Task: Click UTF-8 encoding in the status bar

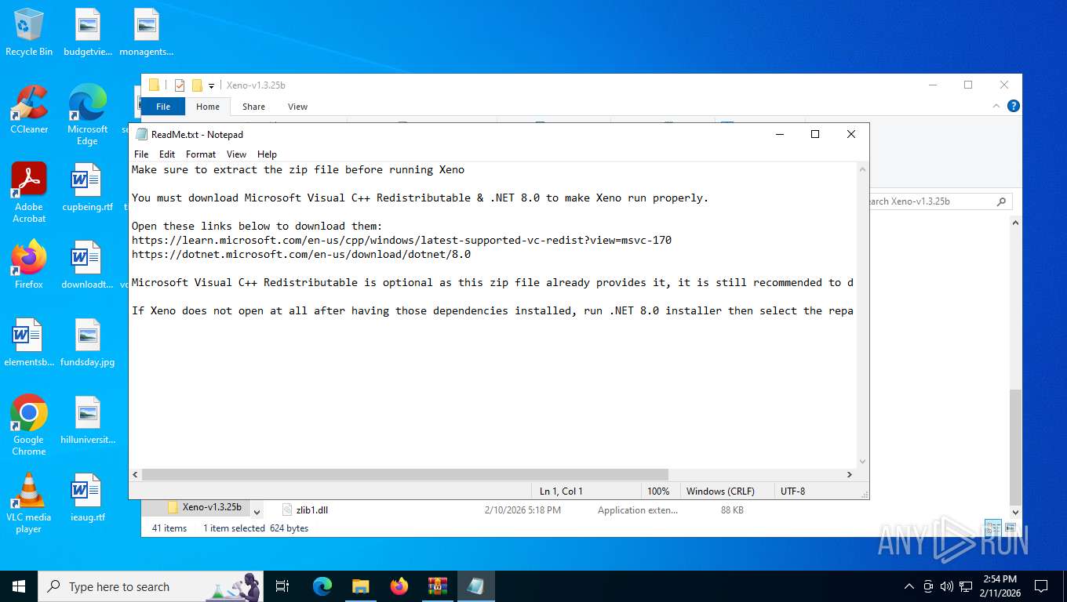Action: 792,491
